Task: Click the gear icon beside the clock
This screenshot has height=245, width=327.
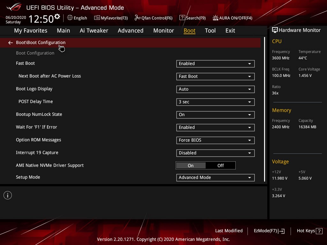Action: [57, 16]
